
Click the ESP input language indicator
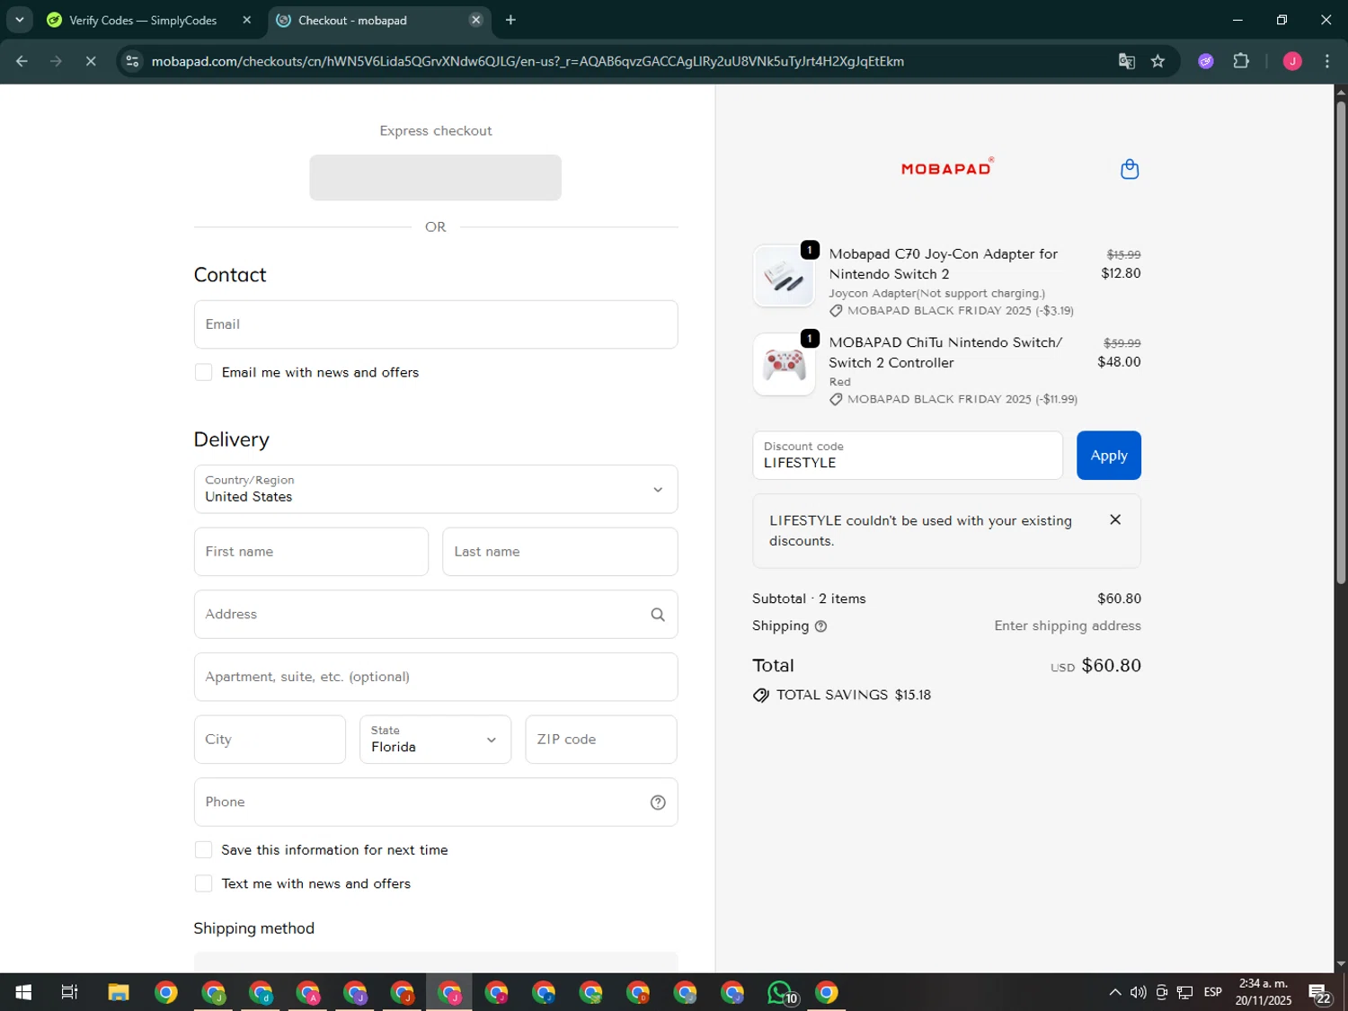click(1212, 992)
